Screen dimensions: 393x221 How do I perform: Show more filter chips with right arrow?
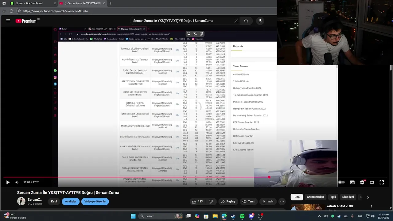coord(368,197)
